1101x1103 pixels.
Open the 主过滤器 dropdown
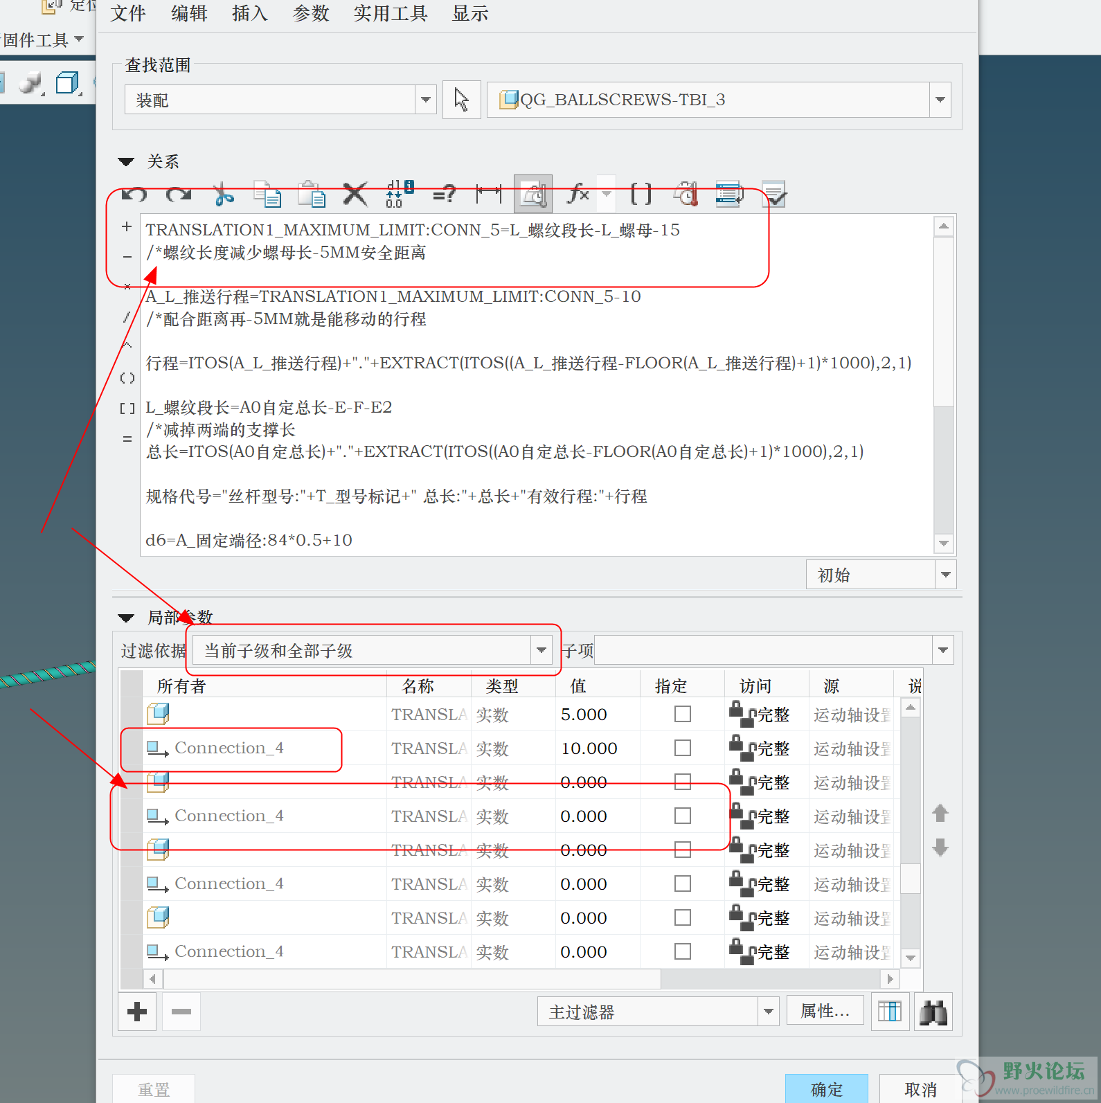[x=769, y=1012]
